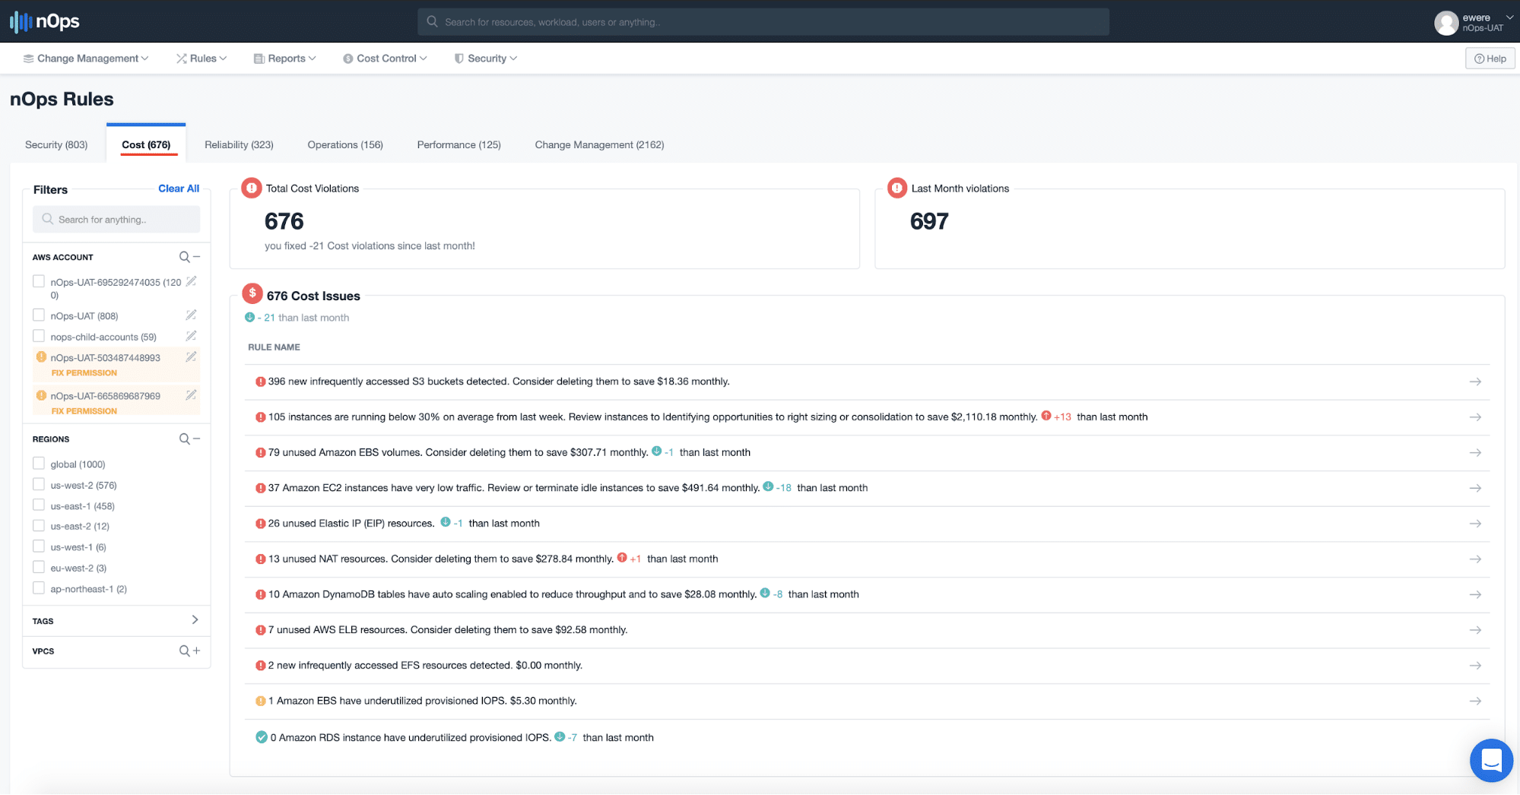Check the us-east-1 (458) region
Image resolution: width=1520 pixels, height=795 pixels.
[x=39, y=505]
